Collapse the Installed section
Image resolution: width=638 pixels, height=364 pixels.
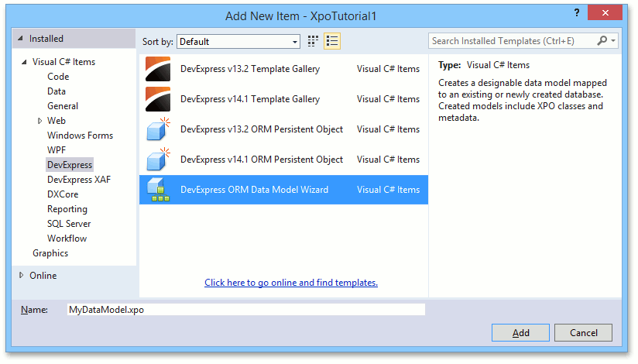click(20, 38)
